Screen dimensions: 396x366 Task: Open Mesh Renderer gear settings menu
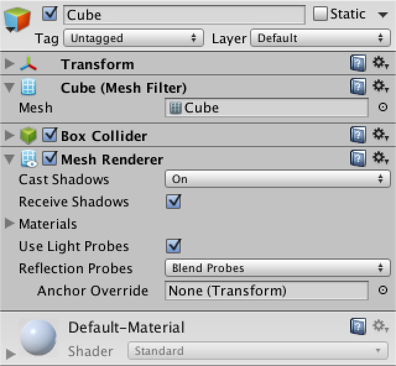pyautogui.click(x=380, y=158)
